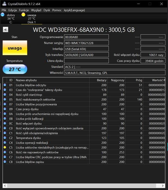Select row Liczba błędów CRC podczas pracy
The width and height of the screenshot is (168, 190).
pyautogui.click(x=84, y=157)
